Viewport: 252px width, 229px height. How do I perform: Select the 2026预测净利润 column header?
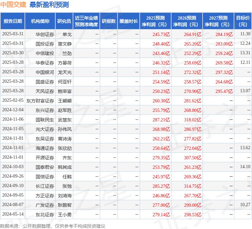point(187,21)
